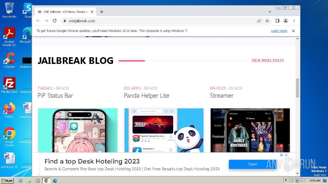Open the IOS APPS category link

tap(132, 88)
